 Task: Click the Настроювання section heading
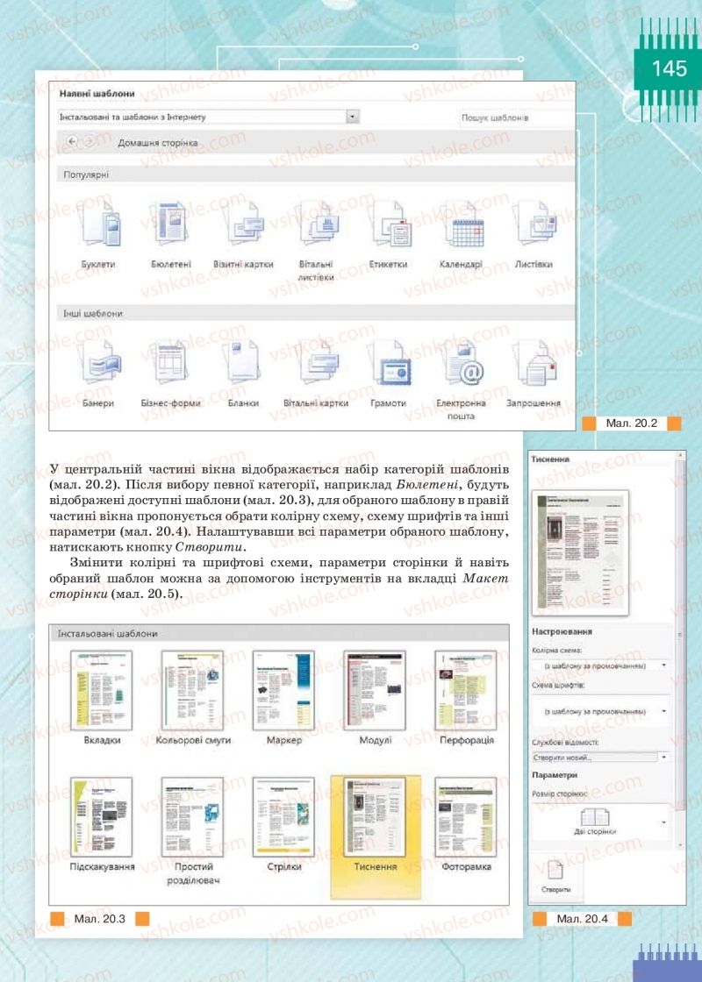pos(562,631)
